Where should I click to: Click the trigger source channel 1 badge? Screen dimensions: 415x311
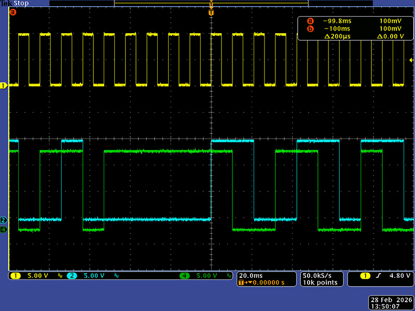pos(366,276)
